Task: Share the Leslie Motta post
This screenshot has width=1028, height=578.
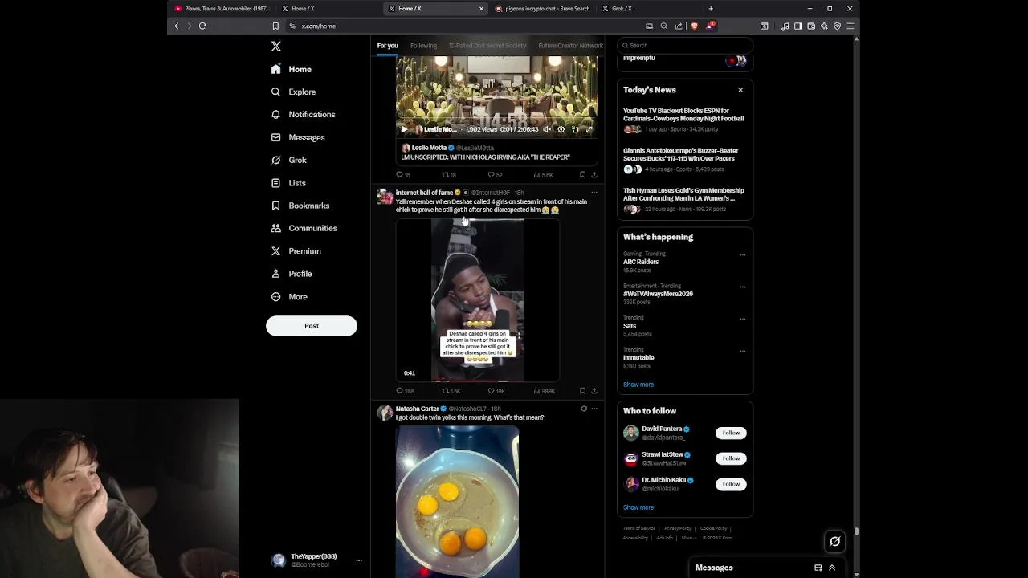Action: (x=594, y=175)
